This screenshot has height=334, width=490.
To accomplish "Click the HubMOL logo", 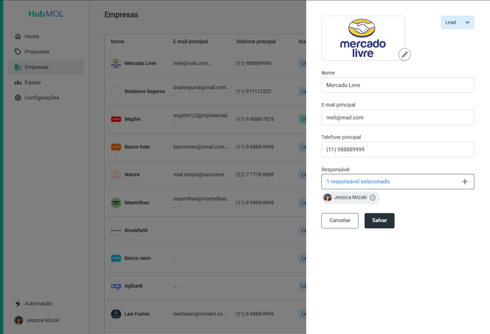I will pos(46,14).
